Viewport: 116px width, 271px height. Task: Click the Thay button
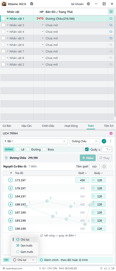tap(104, 158)
